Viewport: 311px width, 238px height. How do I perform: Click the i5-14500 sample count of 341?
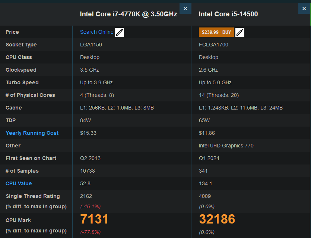click(204, 171)
